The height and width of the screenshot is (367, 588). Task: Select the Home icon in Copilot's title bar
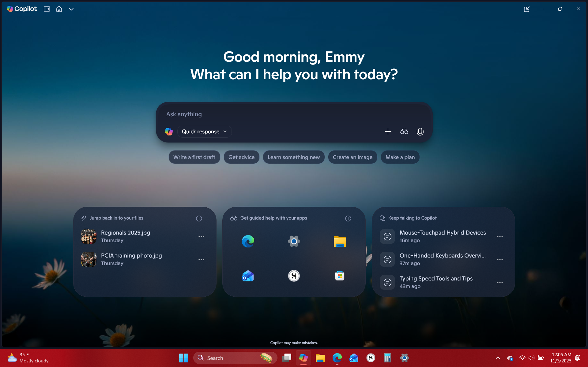[59, 9]
